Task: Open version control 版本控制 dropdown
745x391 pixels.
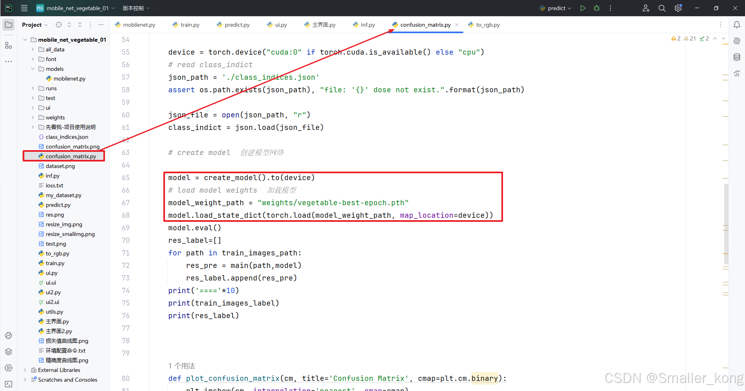Action: 136,8
